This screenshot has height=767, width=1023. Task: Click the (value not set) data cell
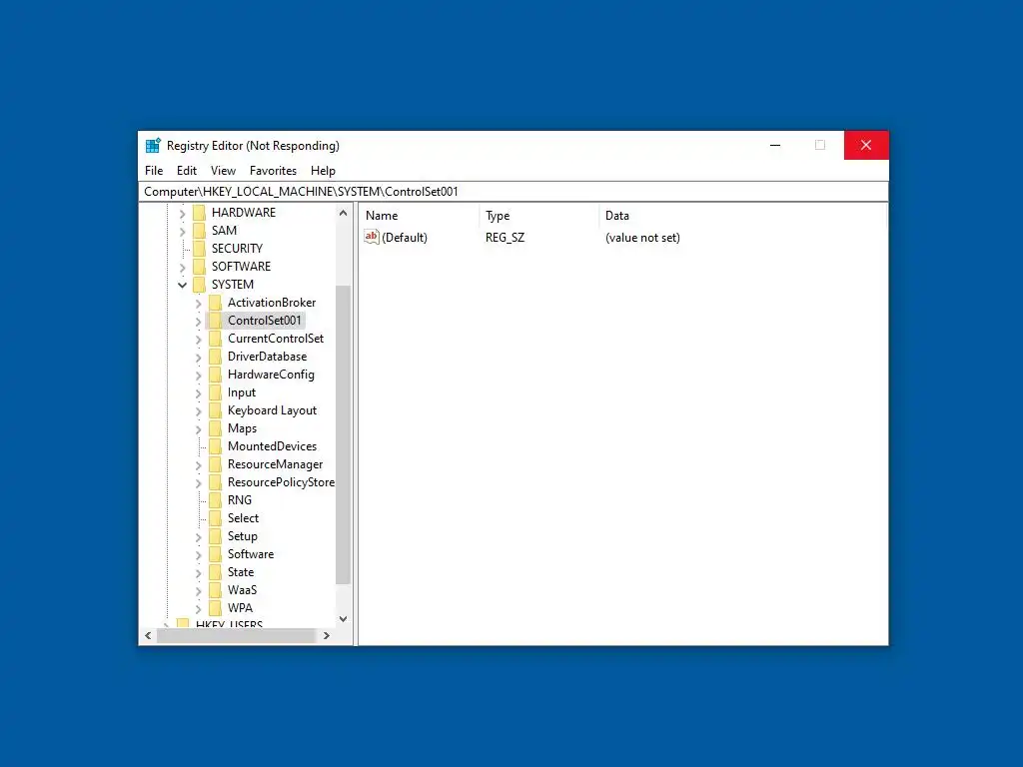[x=642, y=238]
